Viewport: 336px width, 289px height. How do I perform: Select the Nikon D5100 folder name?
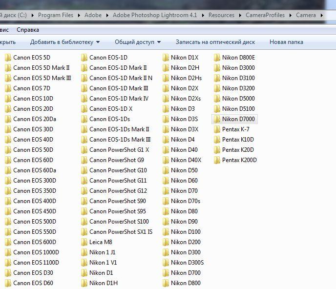[238, 109]
